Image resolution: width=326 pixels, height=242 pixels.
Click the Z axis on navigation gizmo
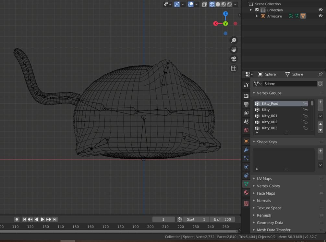[x=225, y=14]
